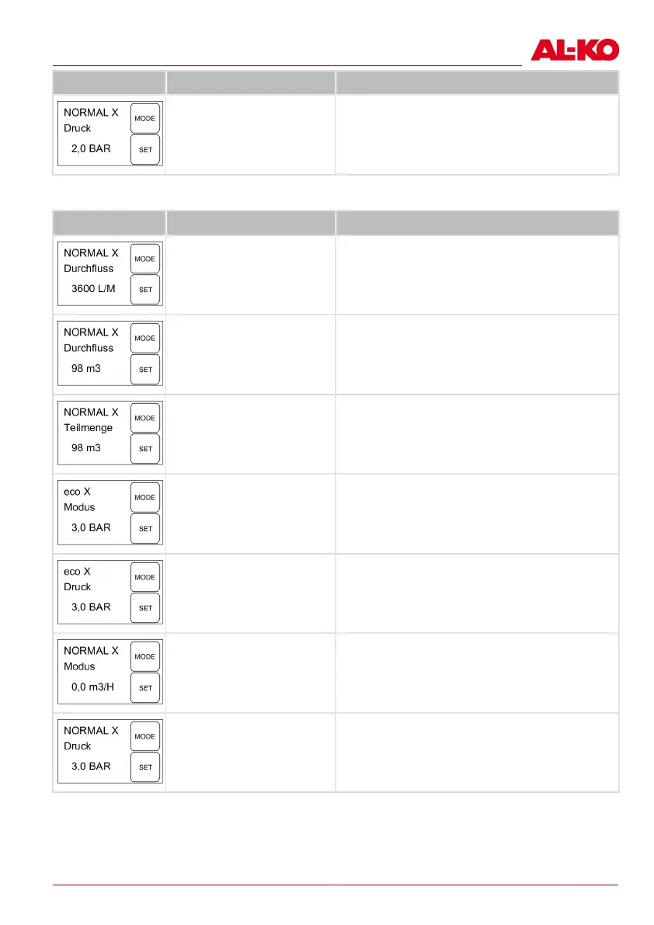The height and width of the screenshot is (925, 654).
Task: Click SET button beside Druck 2,0 BAR
Action: click(145, 150)
